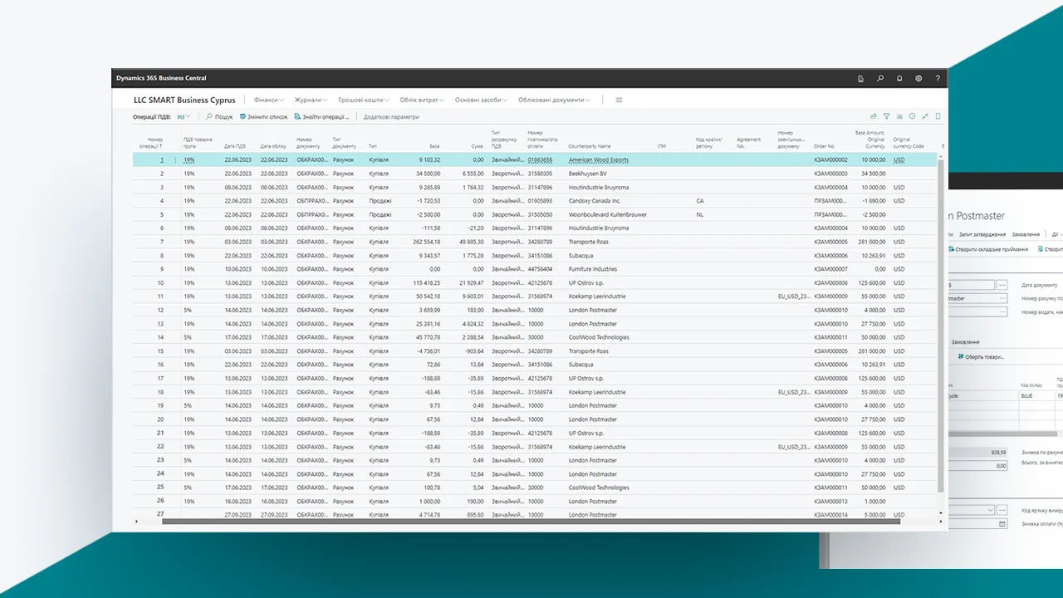
Task: Toggle the filter pane funnel icon
Action: tap(886, 117)
